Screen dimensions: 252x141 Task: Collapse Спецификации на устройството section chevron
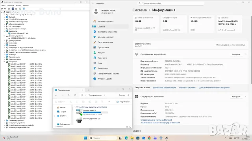click(x=245, y=54)
